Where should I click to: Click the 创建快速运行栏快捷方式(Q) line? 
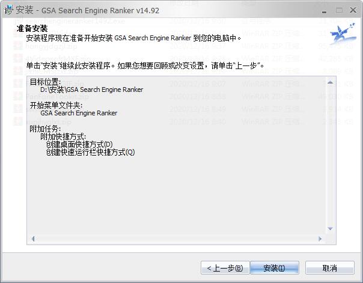[x=90, y=152]
